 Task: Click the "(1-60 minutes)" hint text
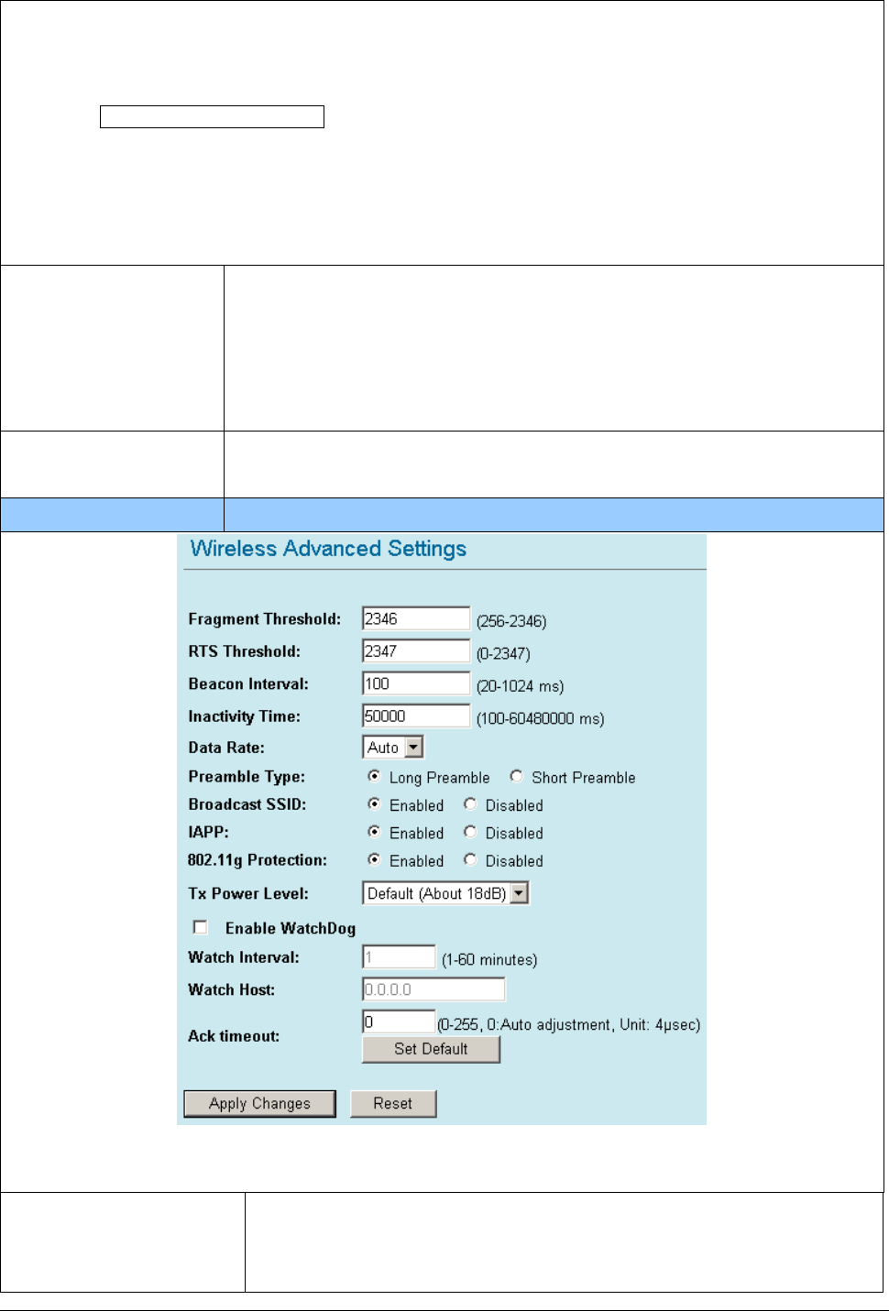(x=489, y=960)
